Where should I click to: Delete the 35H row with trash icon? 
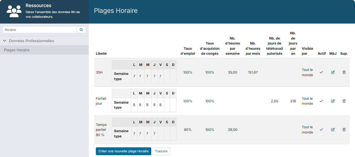pos(344,72)
